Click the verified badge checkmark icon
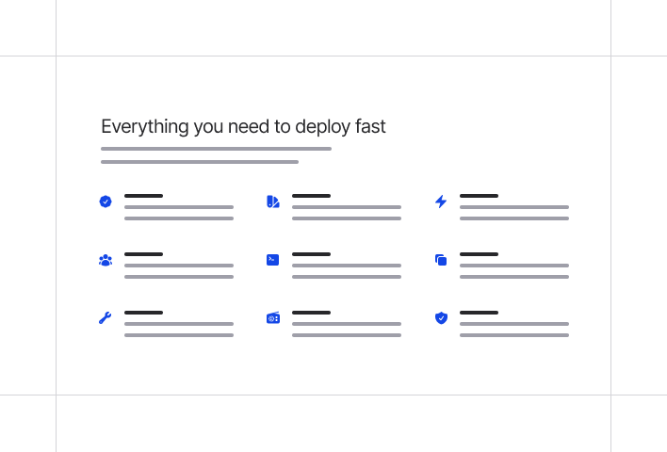Image resolution: width=667 pixels, height=452 pixels. coord(106,202)
